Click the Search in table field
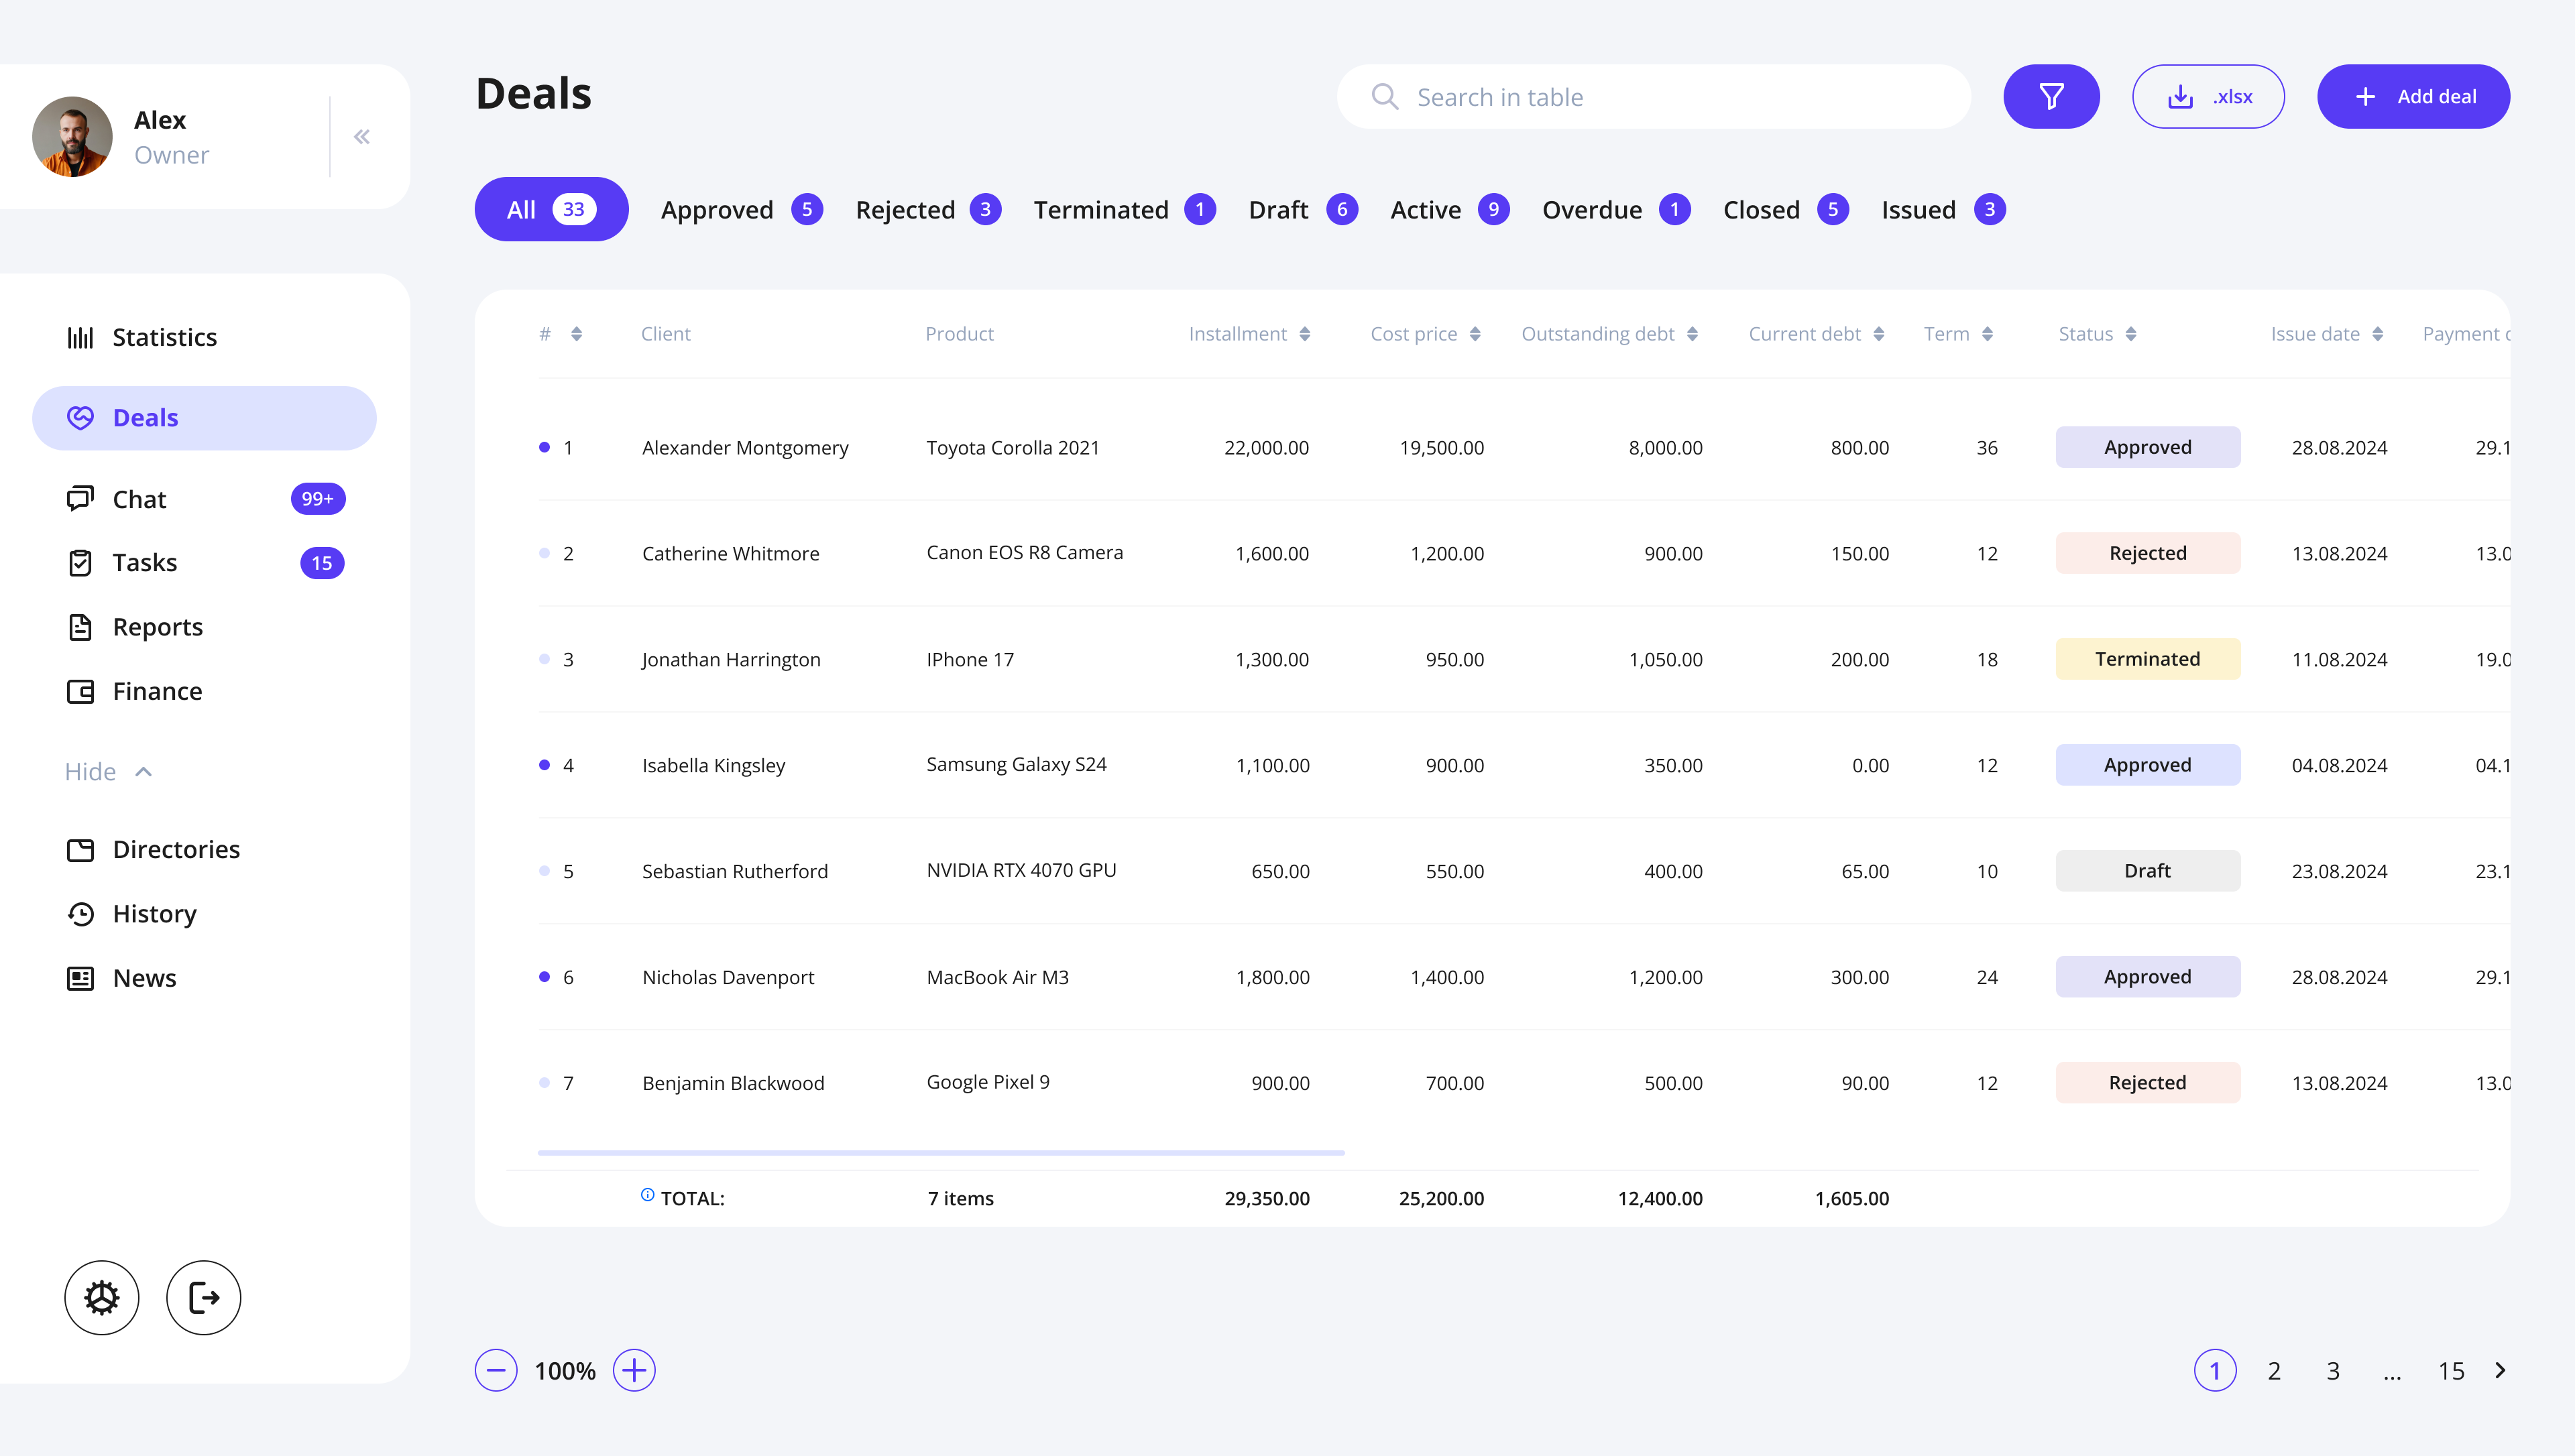The width and height of the screenshot is (2575, 1456). click(1653, 97)
